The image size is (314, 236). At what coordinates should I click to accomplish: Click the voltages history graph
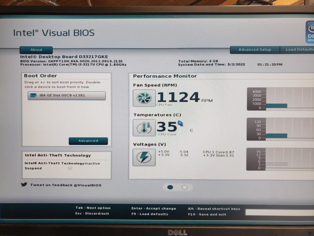pyautogui.click(x=280, y=159)
